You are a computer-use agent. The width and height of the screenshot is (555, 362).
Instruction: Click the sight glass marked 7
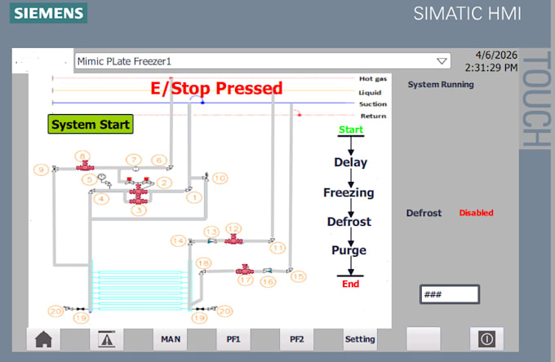[x=135, y=169]
